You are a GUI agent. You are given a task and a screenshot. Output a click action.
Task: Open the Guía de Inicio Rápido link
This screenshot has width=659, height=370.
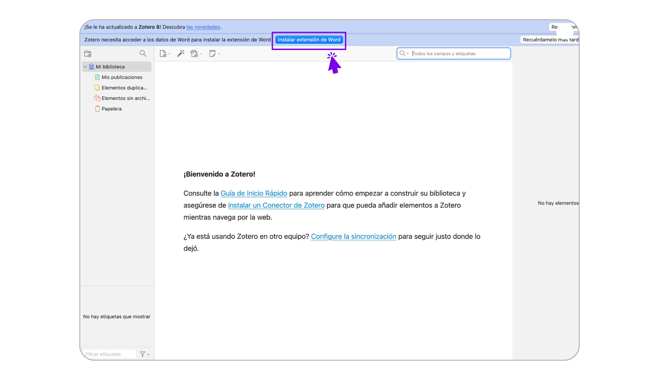click(x=254, y=193)
